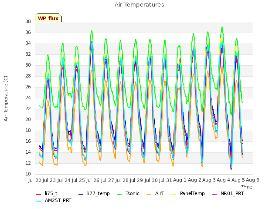Toggle the AM25T_PRT legend entry

(54, 201)
